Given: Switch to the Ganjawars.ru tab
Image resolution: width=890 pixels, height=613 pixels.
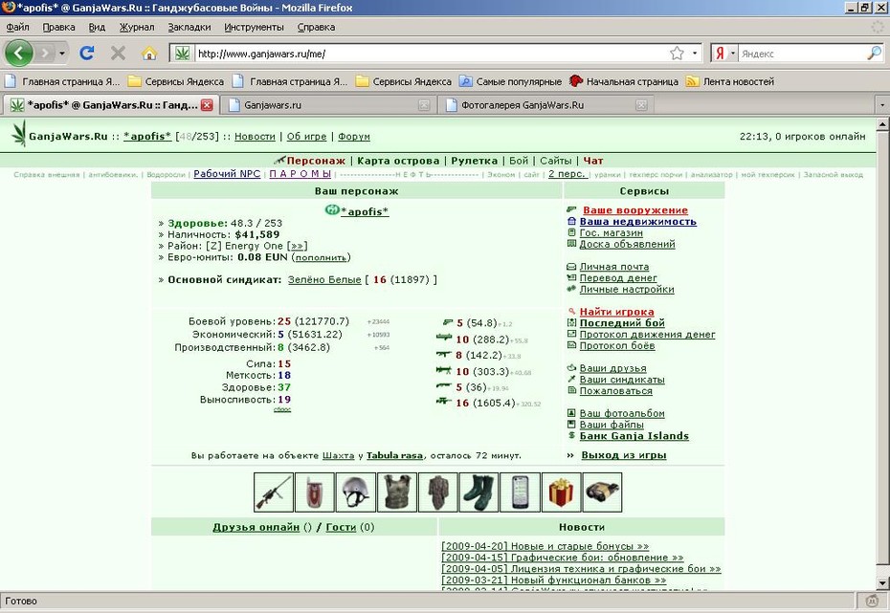Looking at the screenshot, I should pyautogui.click(x=328, y=105).
